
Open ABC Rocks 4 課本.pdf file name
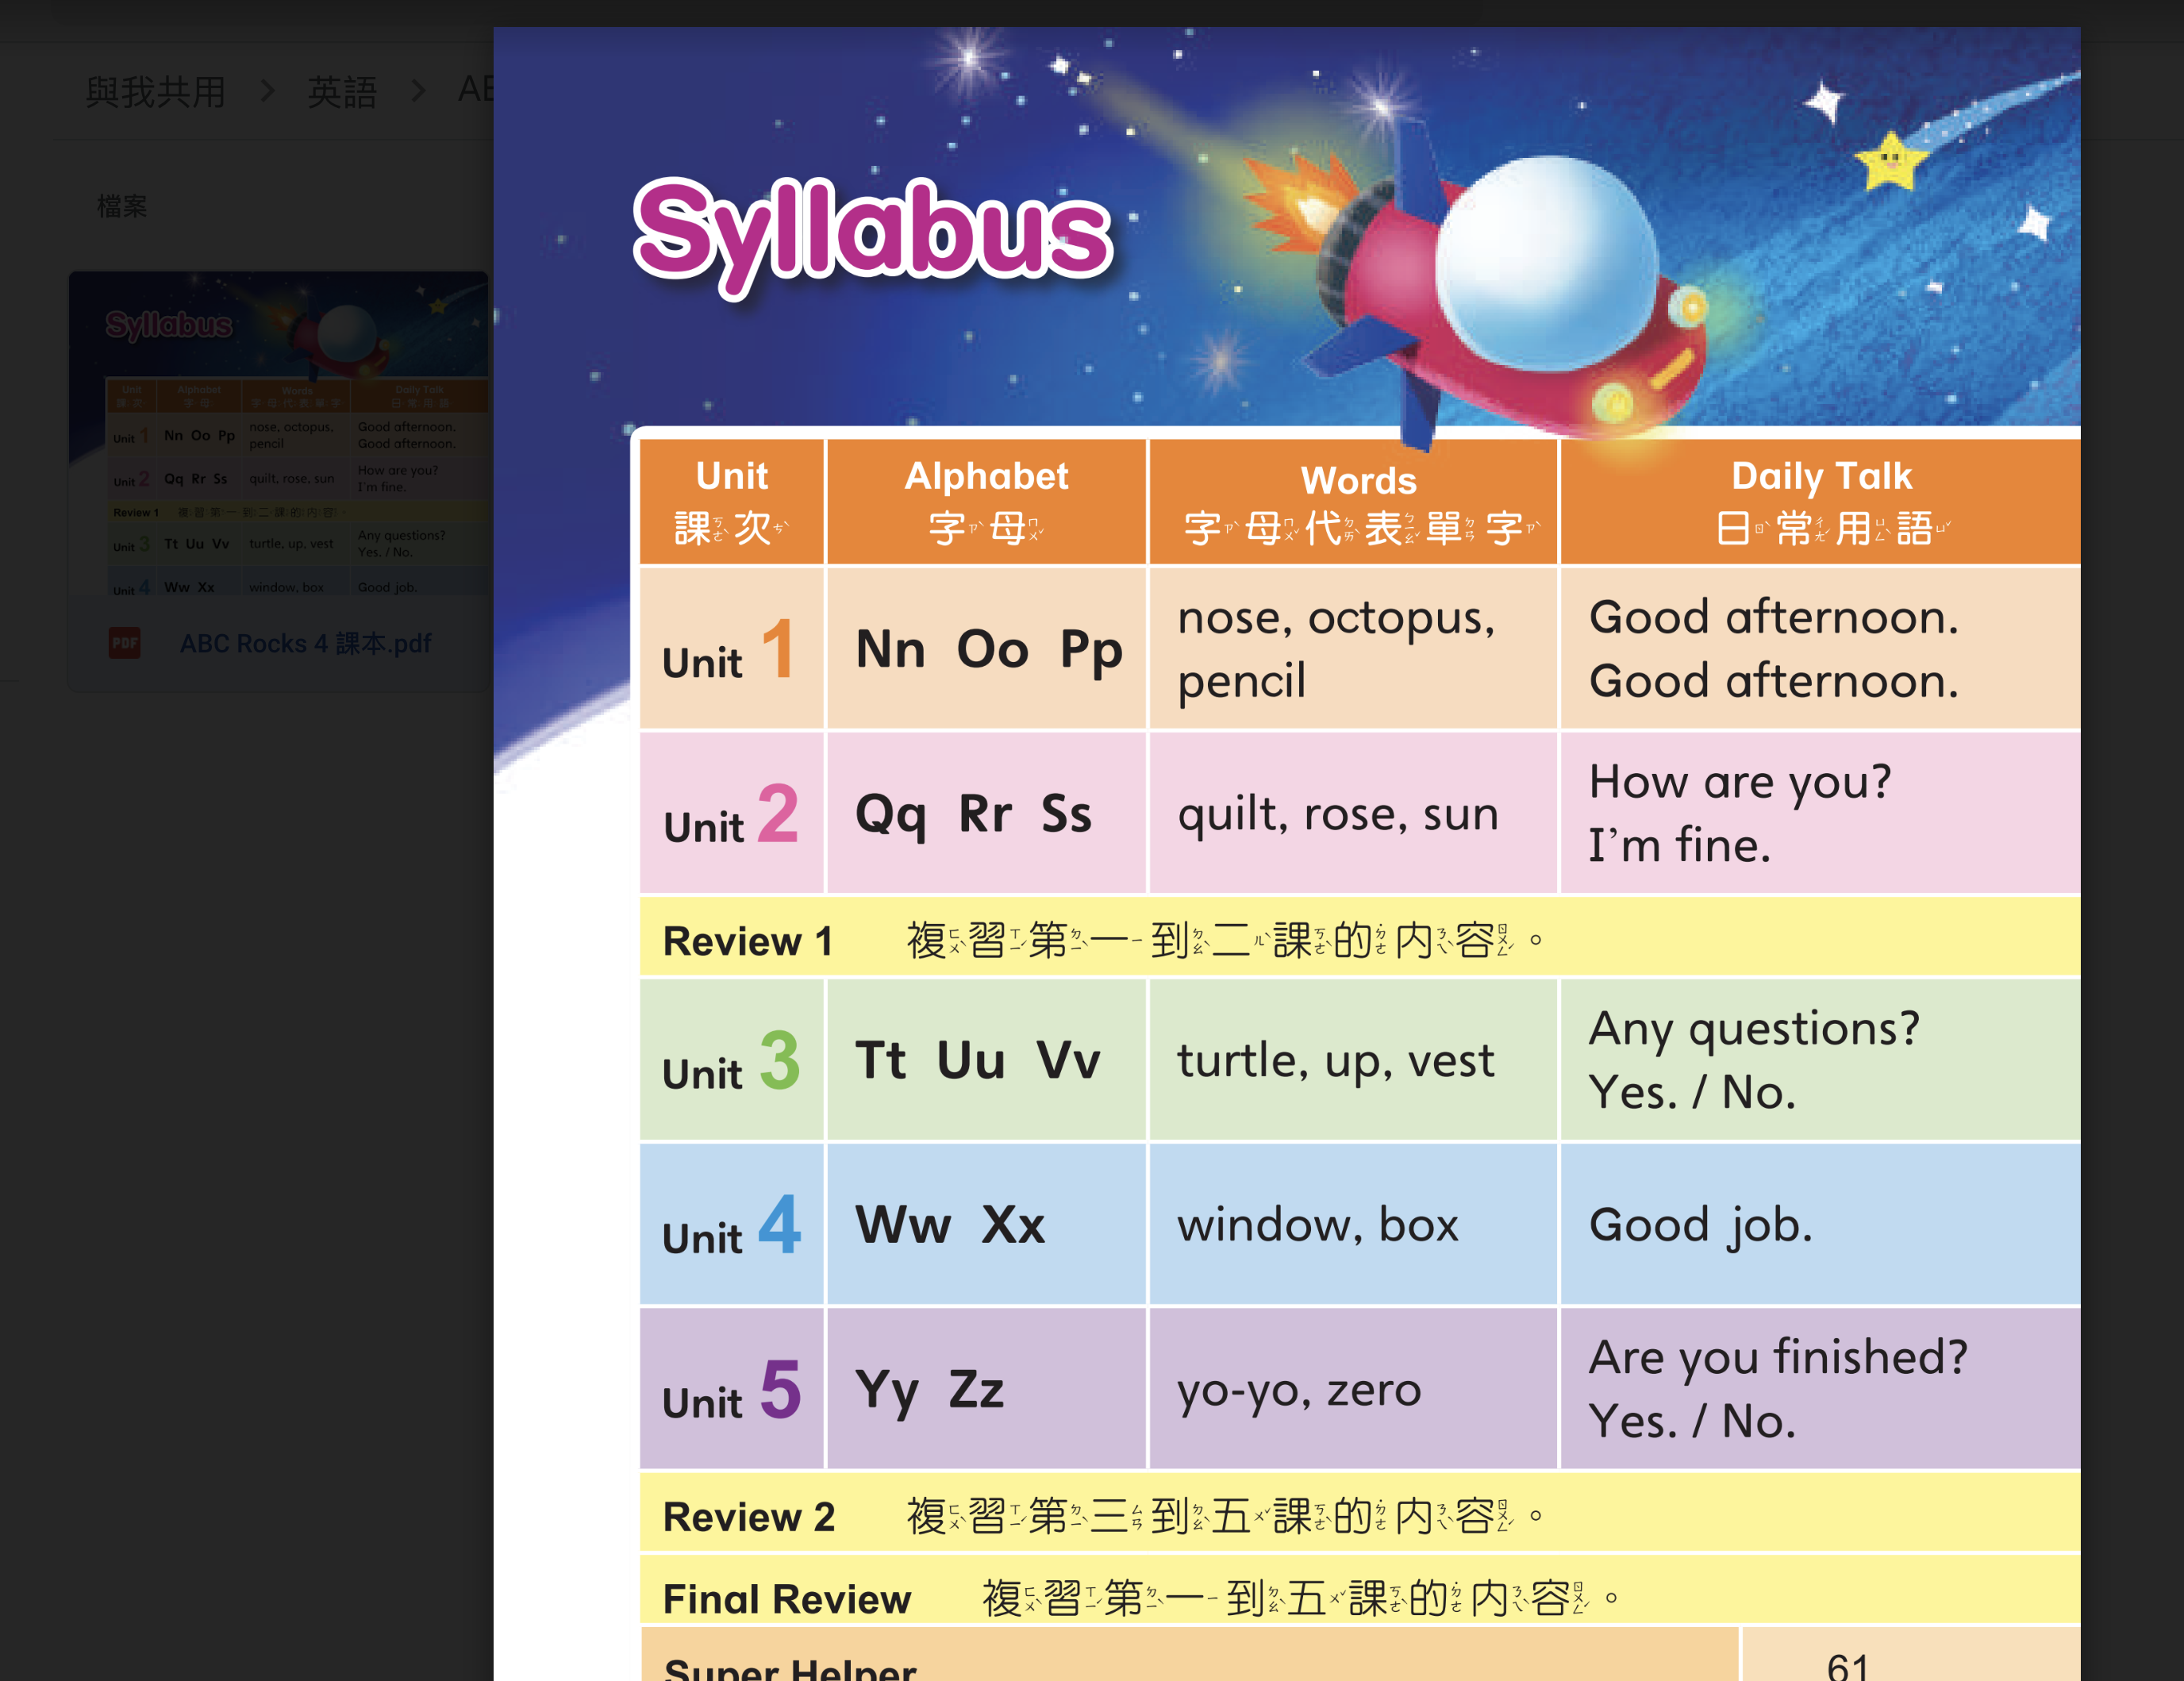305,643
